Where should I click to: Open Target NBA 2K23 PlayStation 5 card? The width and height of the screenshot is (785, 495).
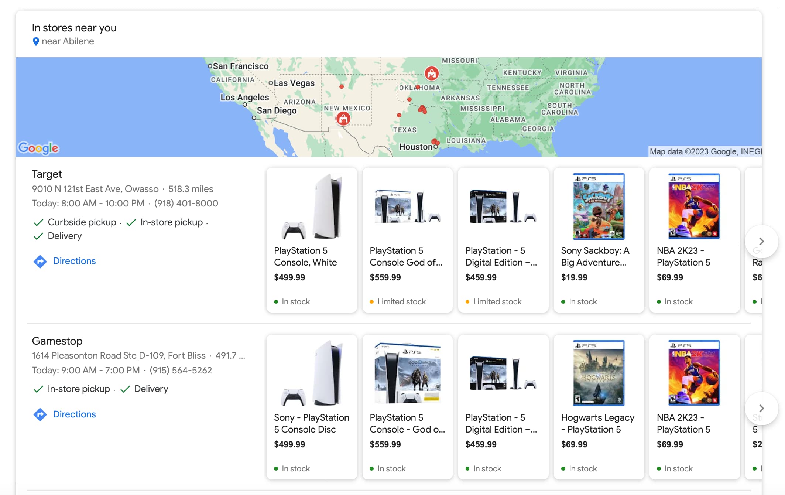click(694, 240)
